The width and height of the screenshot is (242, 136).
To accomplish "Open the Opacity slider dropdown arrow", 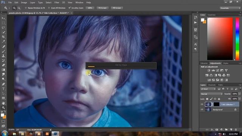I will pos(239,94).
